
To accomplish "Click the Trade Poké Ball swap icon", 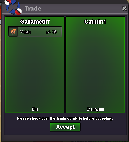I will click(x=13, y=7).
